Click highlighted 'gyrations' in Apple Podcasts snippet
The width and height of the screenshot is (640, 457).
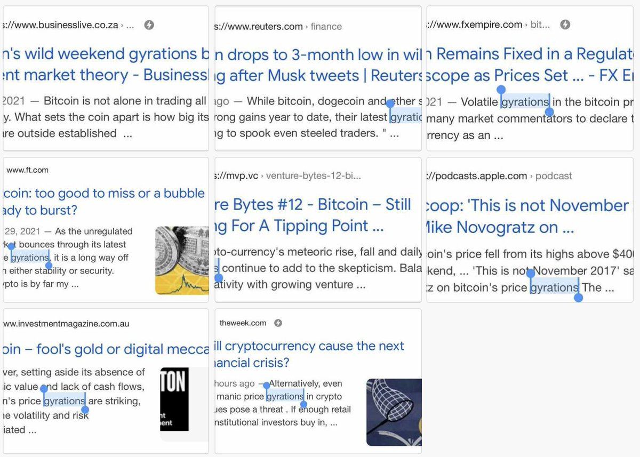(x=554, y=287)
